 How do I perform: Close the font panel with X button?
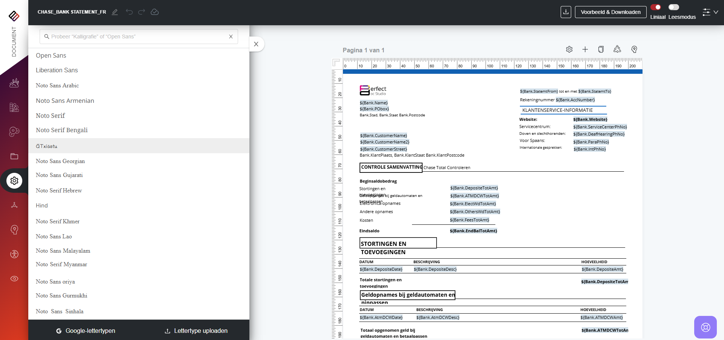[256, 44]
